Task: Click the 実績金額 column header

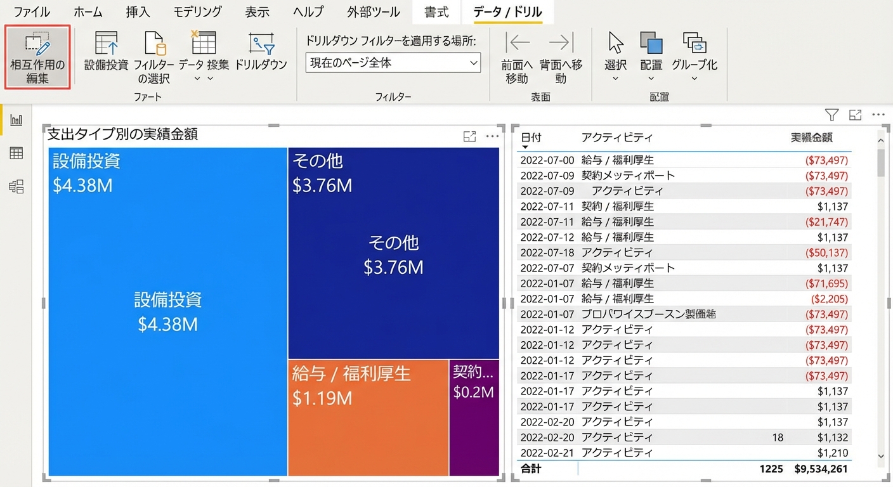Action: click(x=812, y=138)
